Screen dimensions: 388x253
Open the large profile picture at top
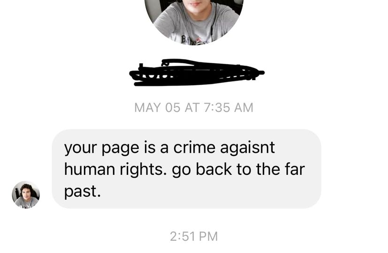click(x=194, y=21)
